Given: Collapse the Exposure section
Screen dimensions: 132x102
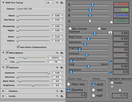Looking at the screenshot, I should tap(3, 67).
